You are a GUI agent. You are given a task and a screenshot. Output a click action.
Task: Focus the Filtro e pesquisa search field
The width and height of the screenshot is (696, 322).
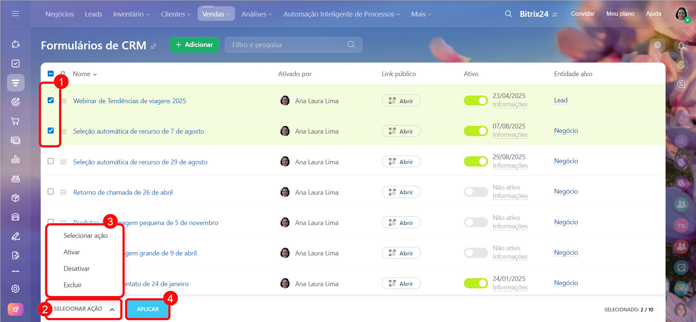[x=288, y=45]
